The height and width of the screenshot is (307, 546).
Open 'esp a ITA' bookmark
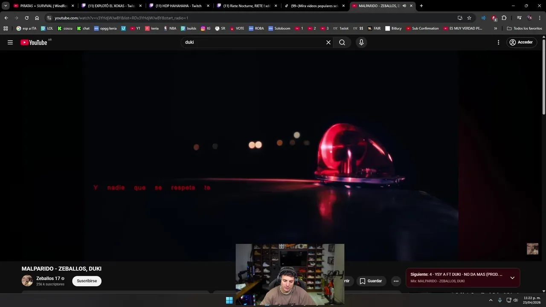26,29
